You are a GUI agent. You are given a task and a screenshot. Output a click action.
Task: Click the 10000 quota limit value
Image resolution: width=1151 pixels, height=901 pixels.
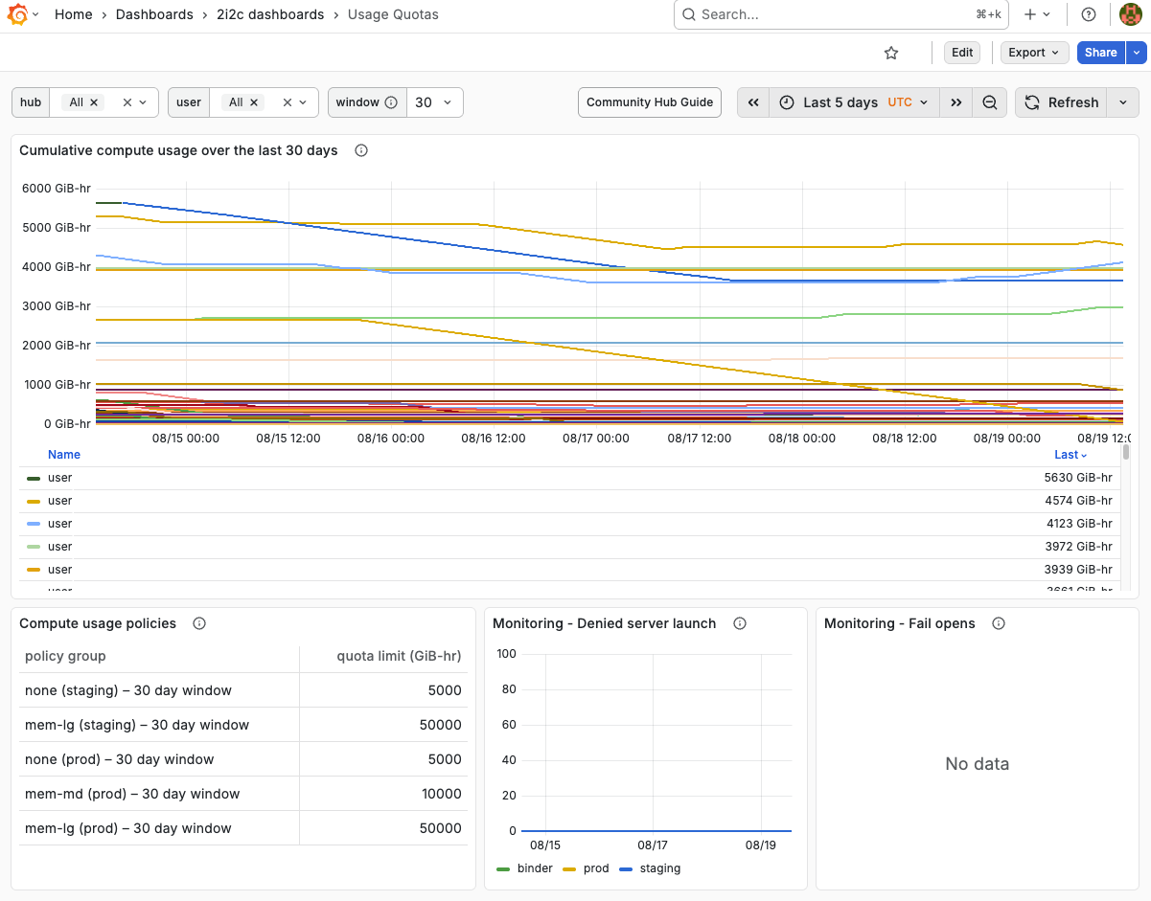pos(441,794)
